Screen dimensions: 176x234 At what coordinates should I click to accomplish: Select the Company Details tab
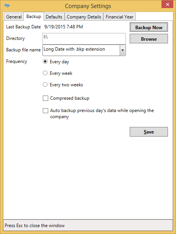point(84,17)
